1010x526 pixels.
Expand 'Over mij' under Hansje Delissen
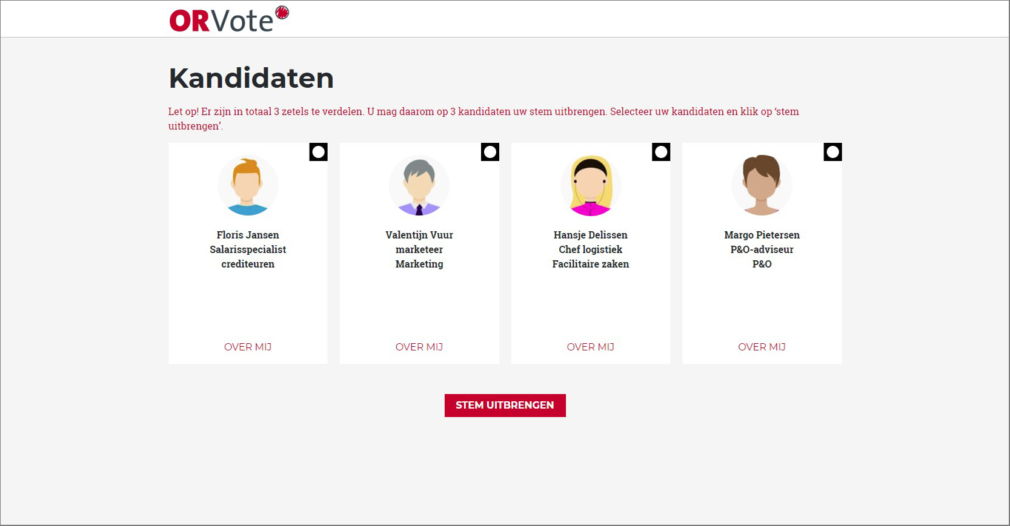click(591, 347)
